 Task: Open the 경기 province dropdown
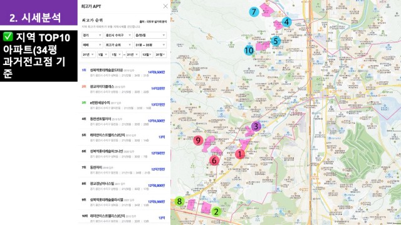click(x=92, y=35)
